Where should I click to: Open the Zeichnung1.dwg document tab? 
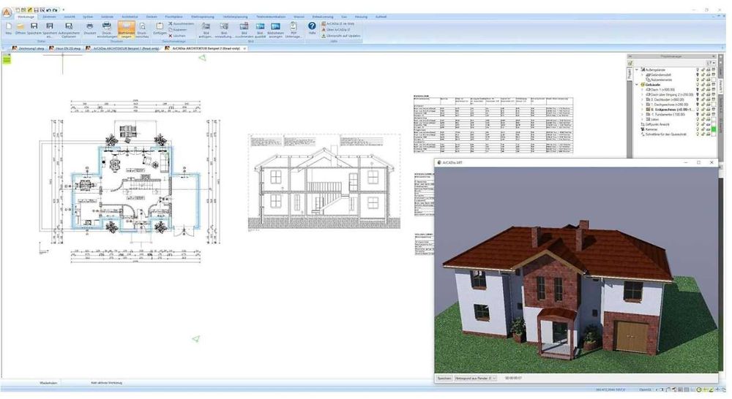tap(29, 48)
